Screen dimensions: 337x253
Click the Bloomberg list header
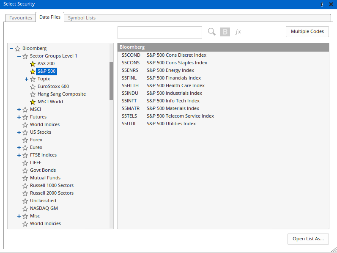click(223, 47)
